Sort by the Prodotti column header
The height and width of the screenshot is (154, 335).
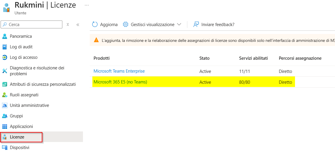click(x=102, y=58)
